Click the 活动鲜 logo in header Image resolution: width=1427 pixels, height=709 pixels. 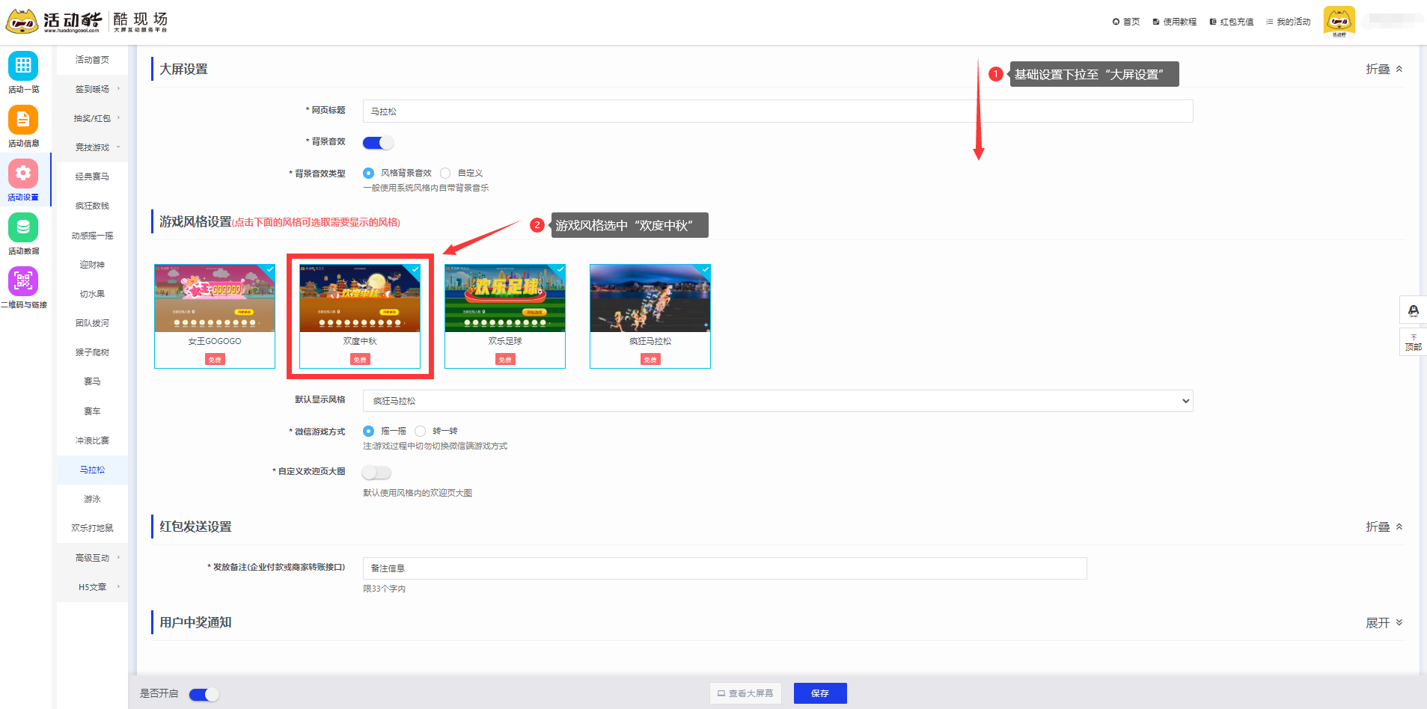coord(52,22)
